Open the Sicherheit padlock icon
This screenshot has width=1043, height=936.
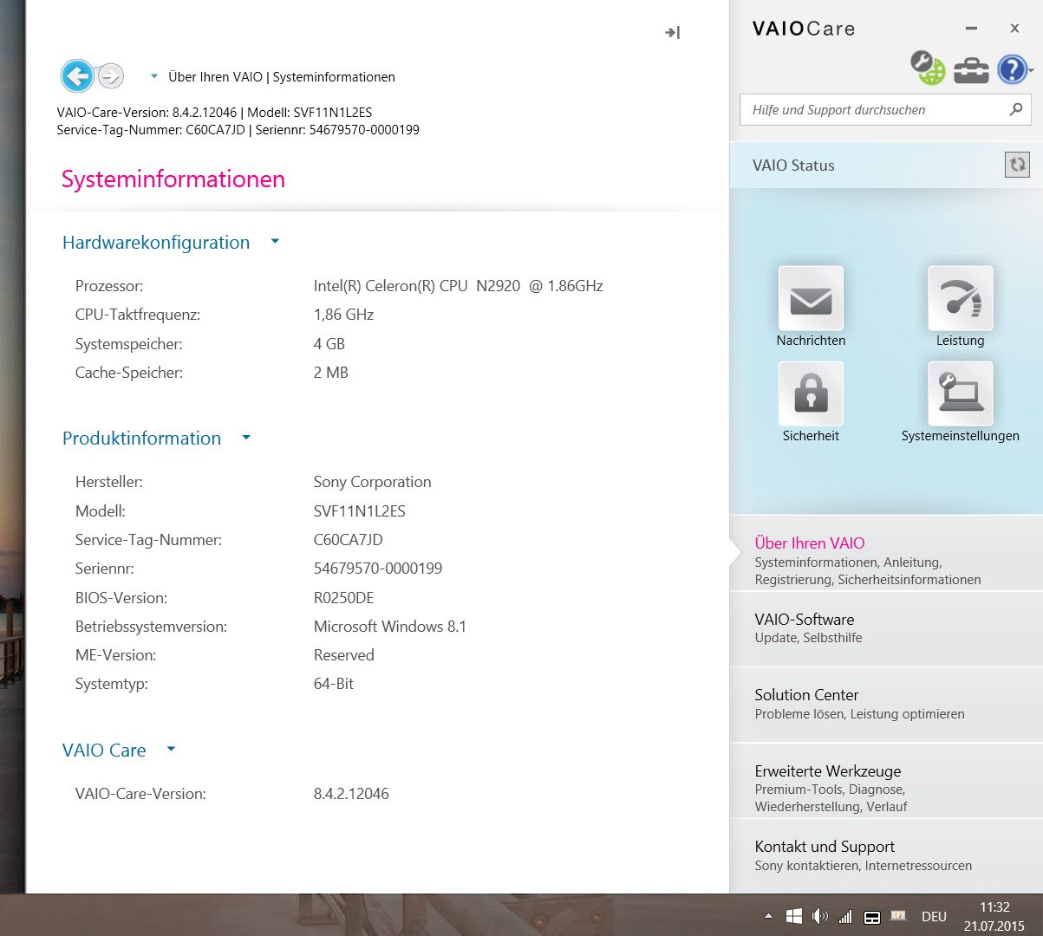pos(811,394)
